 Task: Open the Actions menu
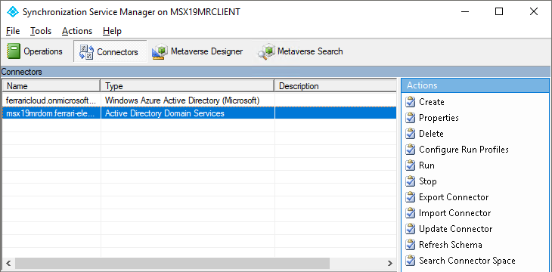click(77, 31)
